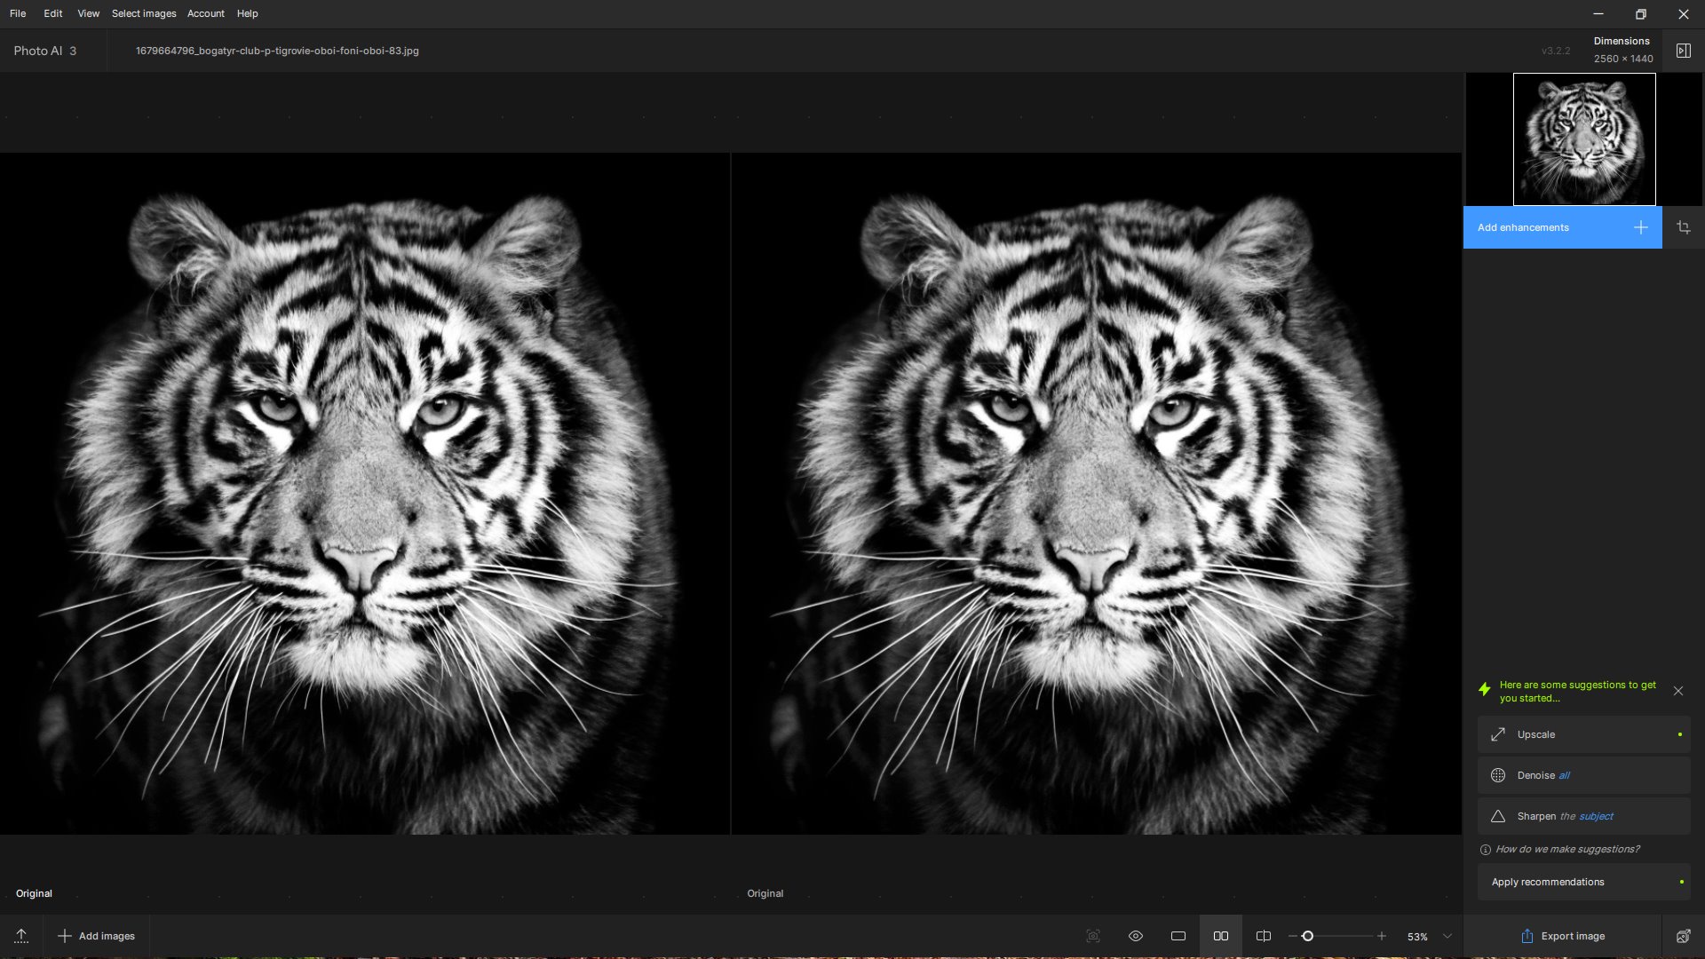Open the crop tool icon
This screenshot has height=959, width=1705.
click(x=1683, y=227)
